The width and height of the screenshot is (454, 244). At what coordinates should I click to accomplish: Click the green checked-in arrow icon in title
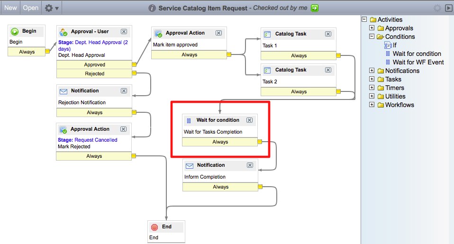pos(314,8)
